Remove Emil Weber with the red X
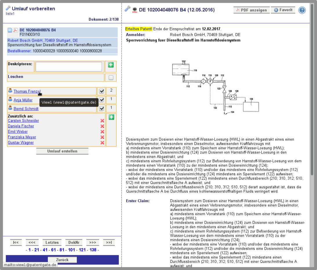The height and width of the screenshot is (270, 317). [102, 132]
